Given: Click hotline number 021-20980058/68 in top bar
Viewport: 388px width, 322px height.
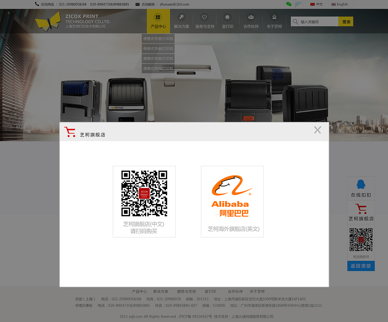Looking at the screenshot, I should 73,4.
